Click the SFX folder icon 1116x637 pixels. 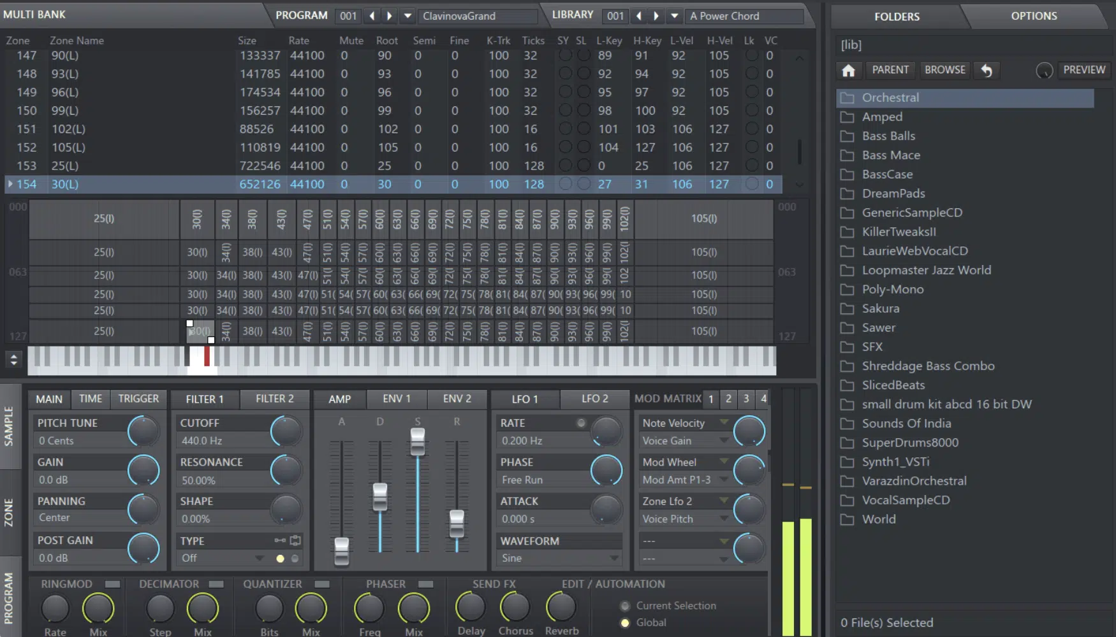tap(847, 347)
